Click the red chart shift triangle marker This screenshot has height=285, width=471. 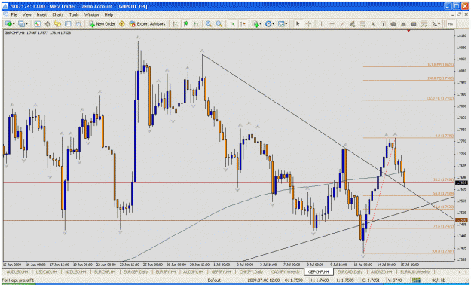pyautogui.click(x=408, y=31)
